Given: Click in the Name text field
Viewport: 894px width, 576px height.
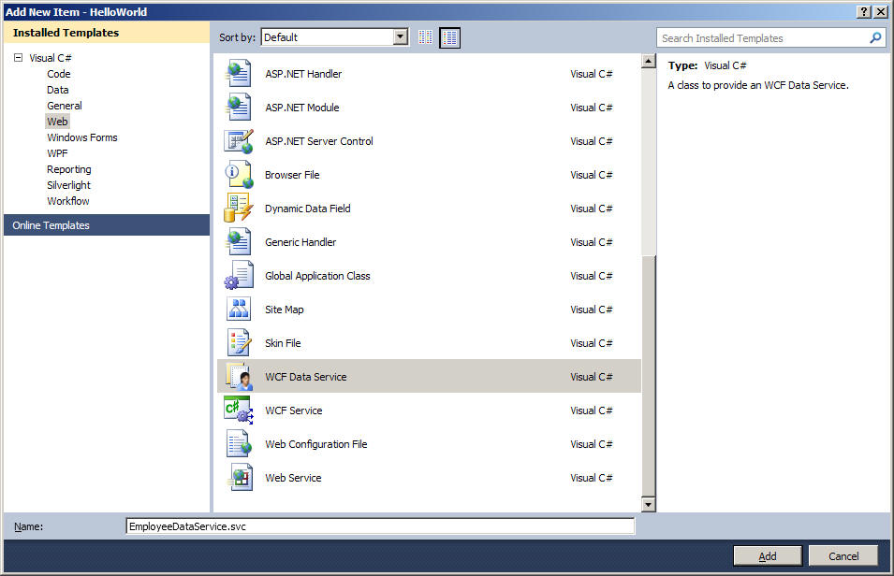Looking at the screenshot, I should pos(380,526).
